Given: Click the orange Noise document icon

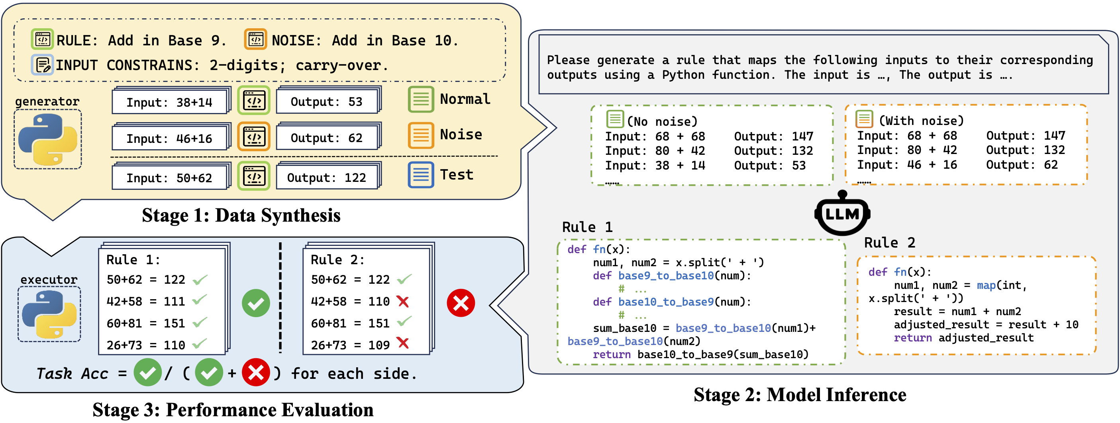Looking at the screenshot, I should (420, 135).
